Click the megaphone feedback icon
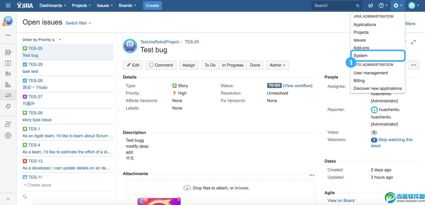This screenshot has width=425, height=205. 370,6
